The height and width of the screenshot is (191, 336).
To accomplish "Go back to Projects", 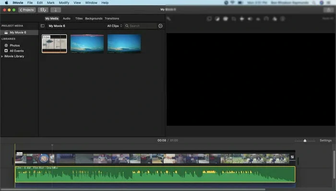I will (x=27, y=10).
